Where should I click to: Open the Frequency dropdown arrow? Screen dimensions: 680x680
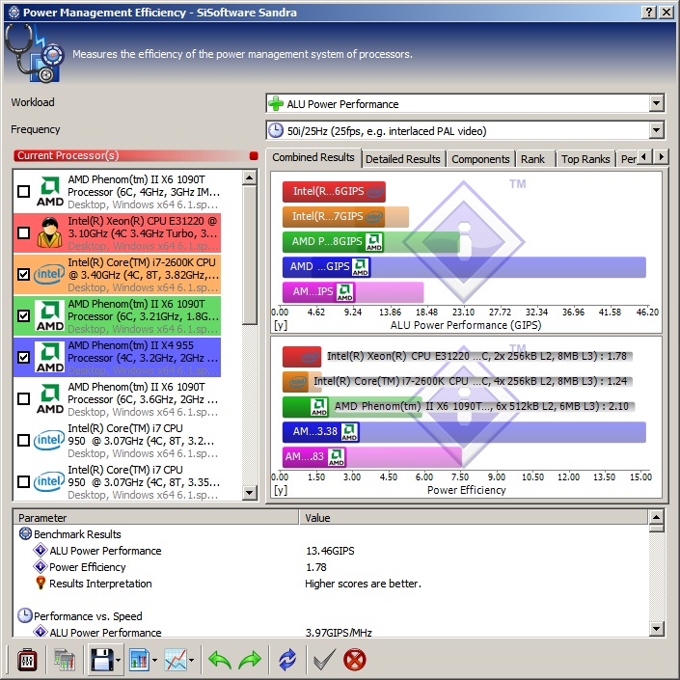pos(656,130)
